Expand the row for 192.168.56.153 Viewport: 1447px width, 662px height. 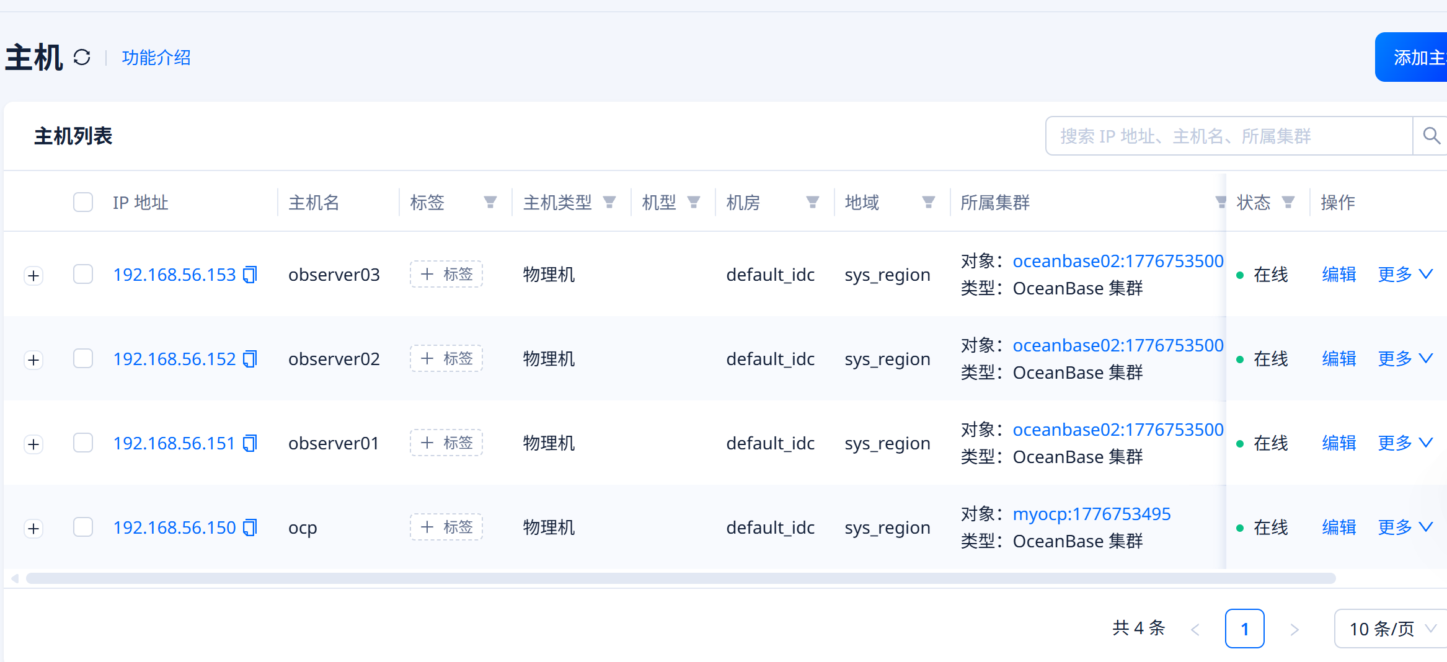[34, 276]
